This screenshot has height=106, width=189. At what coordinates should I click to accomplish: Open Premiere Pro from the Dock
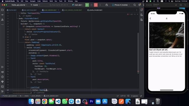point(91,101)
